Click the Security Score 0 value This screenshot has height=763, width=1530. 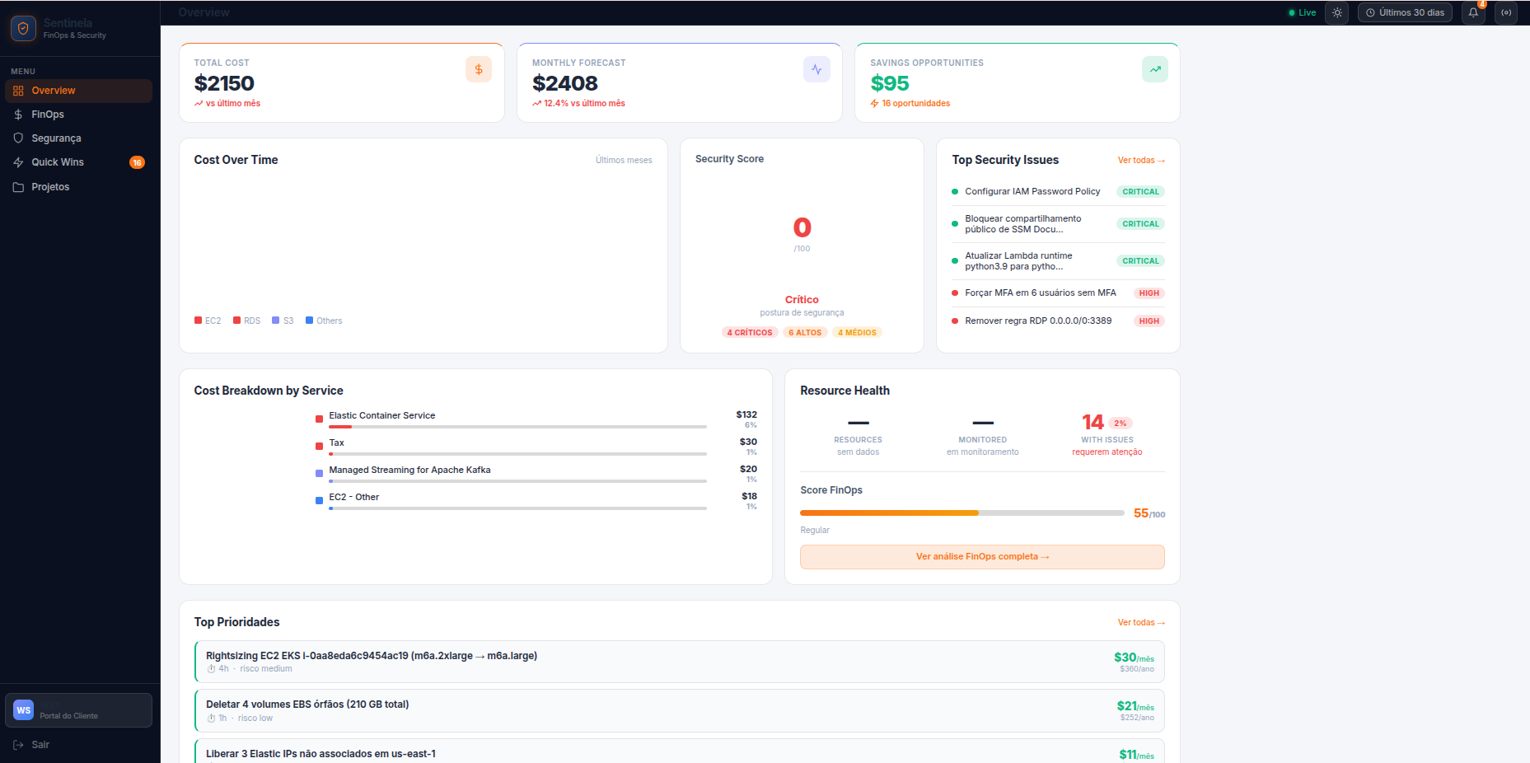click(802, 227)
